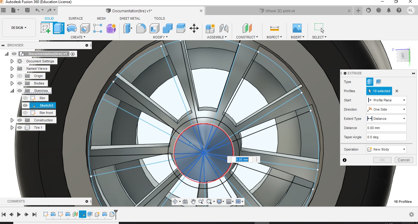This screenshot has height=224, width=418.
Task: Click the New Component icon
Action: click(210, 28)
